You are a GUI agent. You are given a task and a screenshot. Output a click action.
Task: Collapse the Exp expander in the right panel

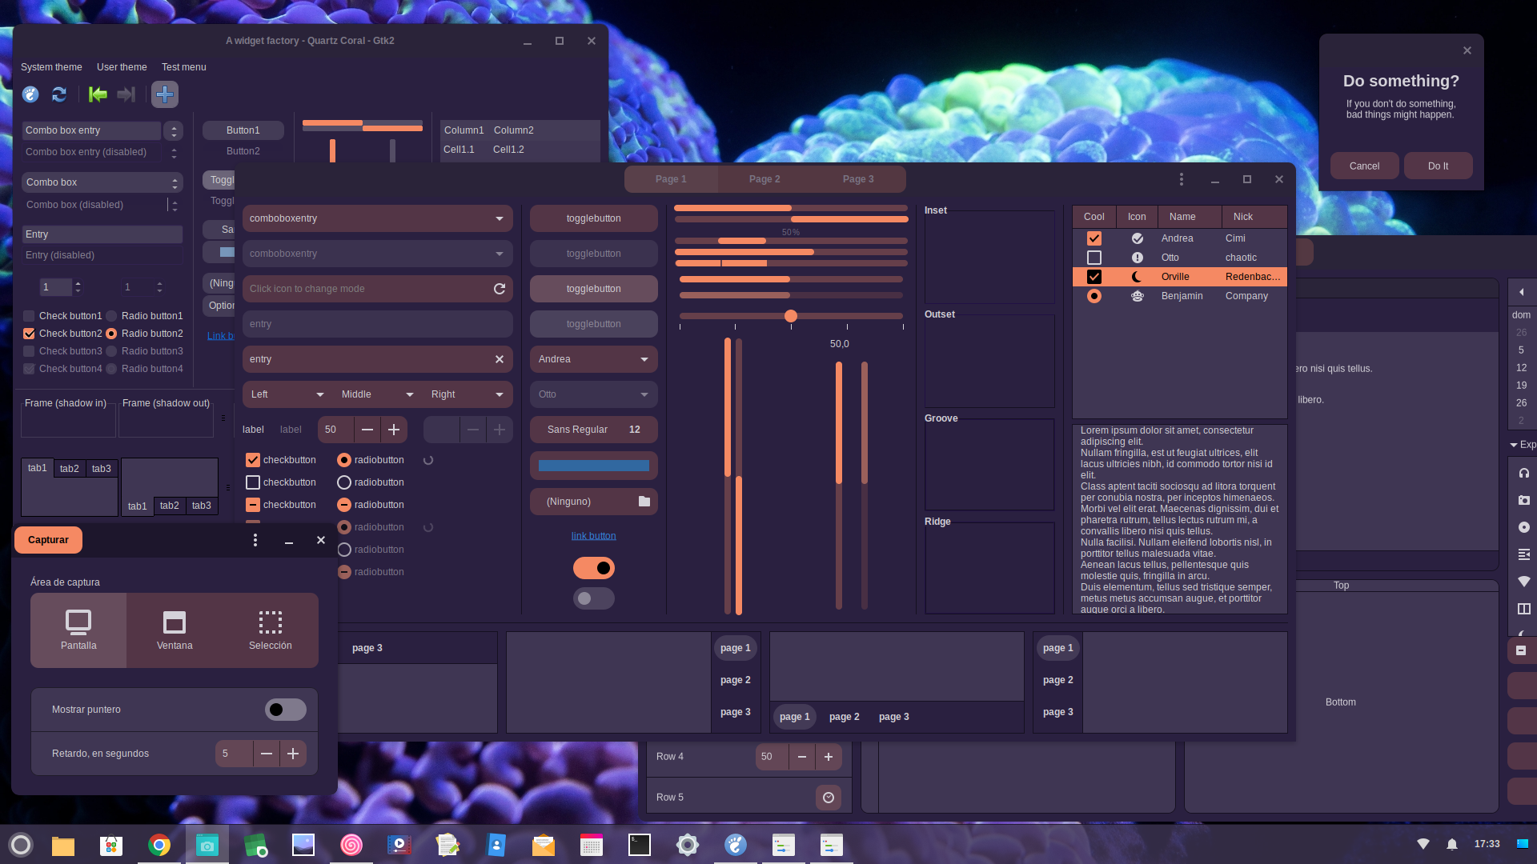1522,445
